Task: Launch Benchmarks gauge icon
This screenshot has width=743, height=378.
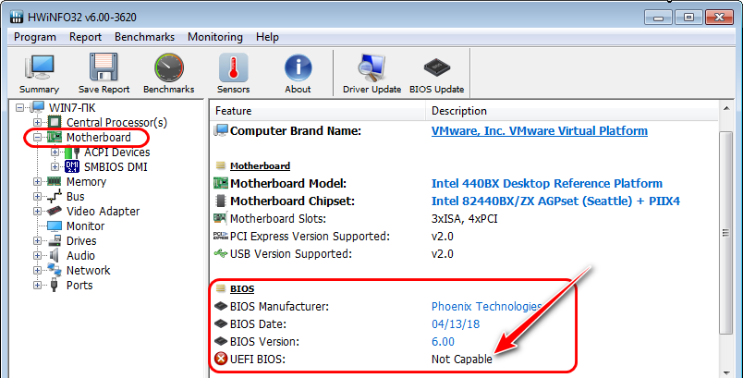Action: pyautogui.click(x=169, y=67)
